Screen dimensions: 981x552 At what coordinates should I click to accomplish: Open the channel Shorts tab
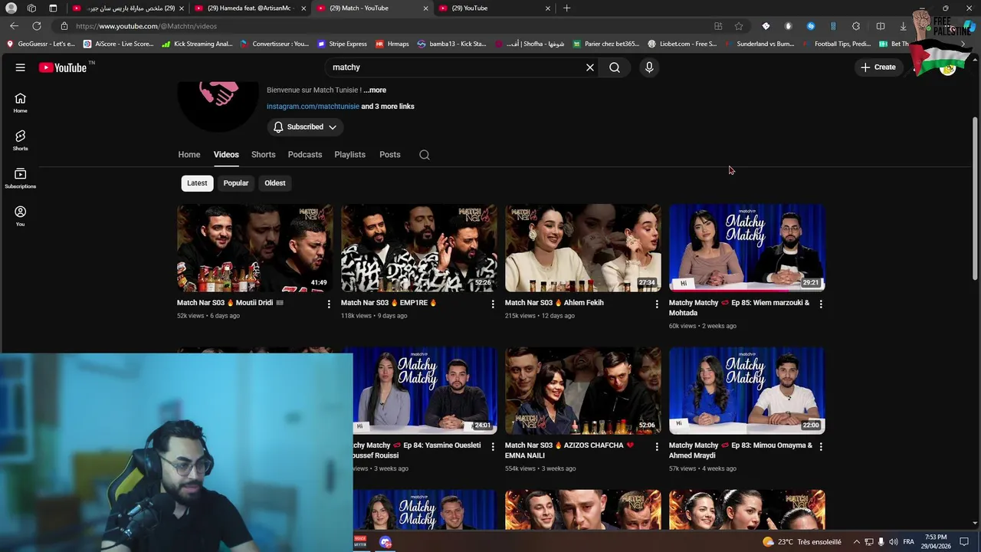tap(264, 155)
